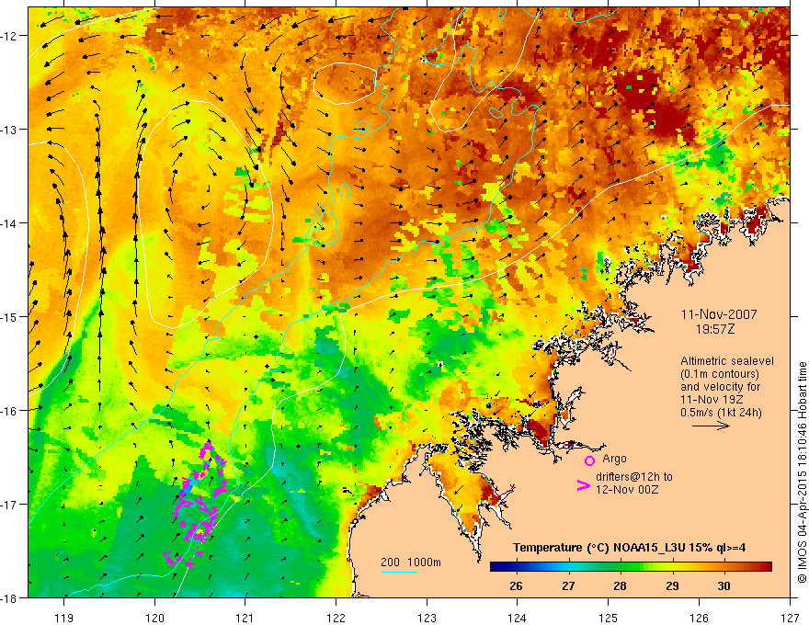This screenshot has width=809, height=625.
Task: Click colorbar tick label '27'
Action: coord(568,586)
